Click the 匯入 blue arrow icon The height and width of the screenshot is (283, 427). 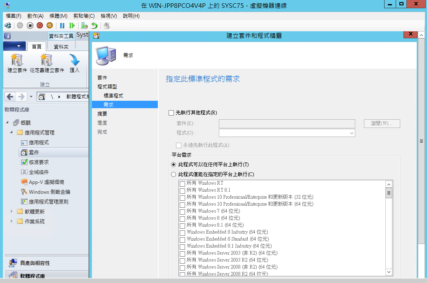[x=74, y=60]
